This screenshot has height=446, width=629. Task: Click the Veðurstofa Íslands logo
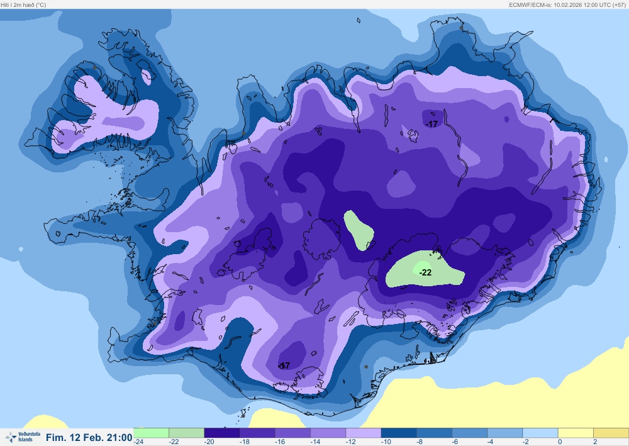23,437
